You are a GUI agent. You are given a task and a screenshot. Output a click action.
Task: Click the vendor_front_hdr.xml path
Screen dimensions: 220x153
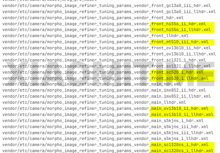(93, 18)
